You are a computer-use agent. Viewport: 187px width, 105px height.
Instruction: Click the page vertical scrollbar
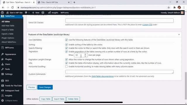(186, 86)
